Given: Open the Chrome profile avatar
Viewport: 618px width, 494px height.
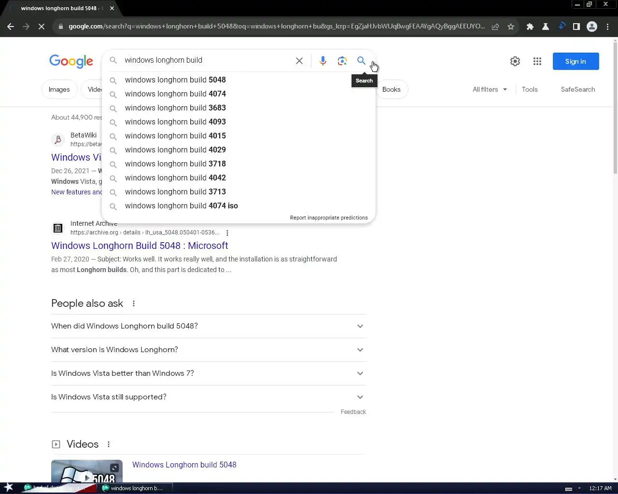Looking at the screenshot, I should coord(592,27).
